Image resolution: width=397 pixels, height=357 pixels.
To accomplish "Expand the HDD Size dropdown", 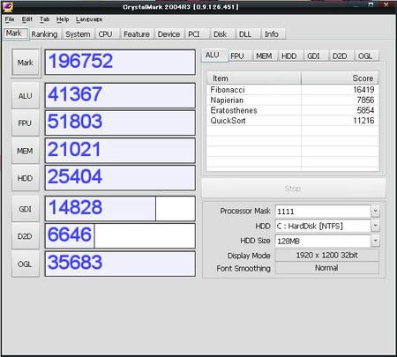I will [x=375, y=241].
